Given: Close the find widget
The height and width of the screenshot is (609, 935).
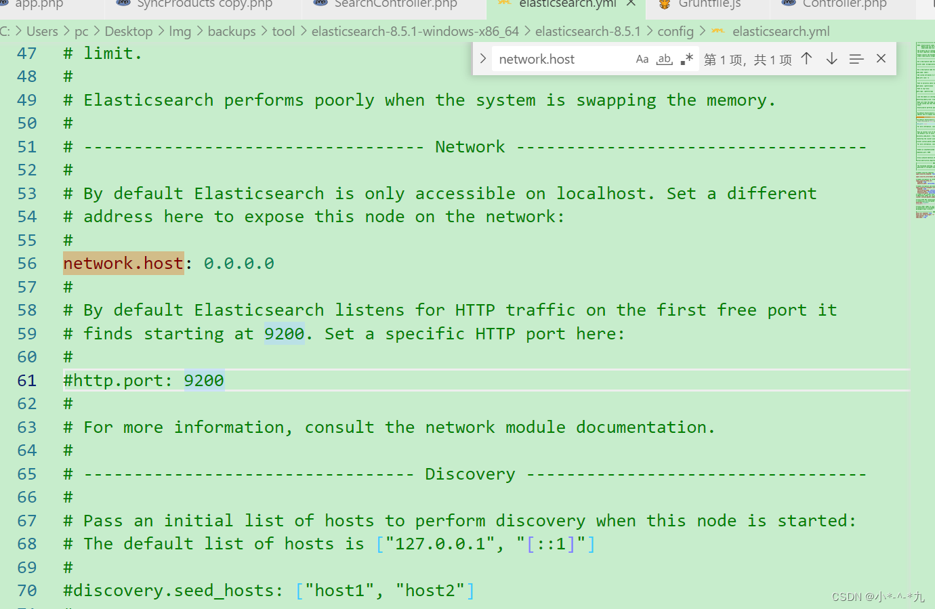Looking at the screenshot, I should [881, 59].
